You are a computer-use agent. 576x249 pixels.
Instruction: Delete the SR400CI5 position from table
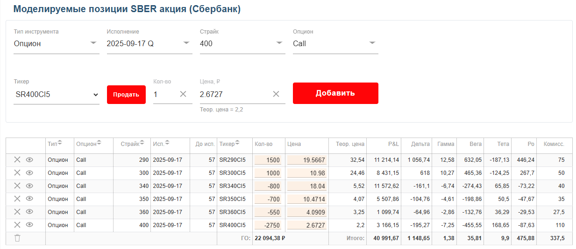point(17,225)
